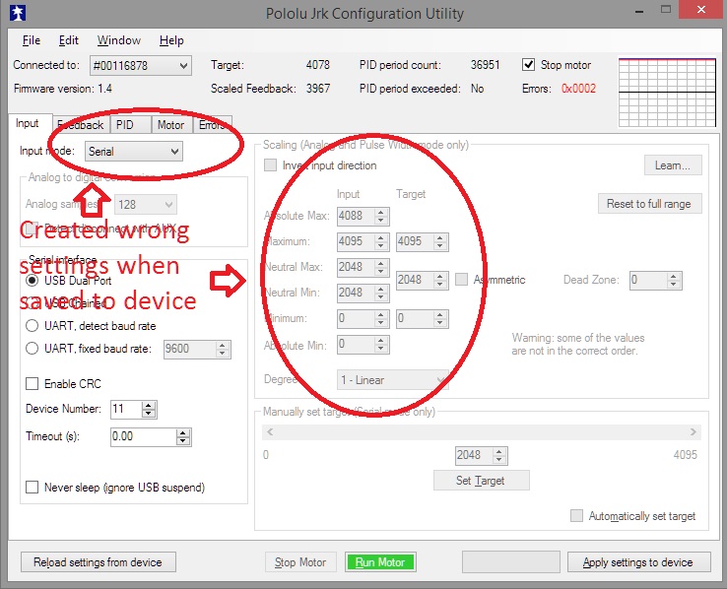
Task: Click Reset to full range button
Action: tap(648, 204)
